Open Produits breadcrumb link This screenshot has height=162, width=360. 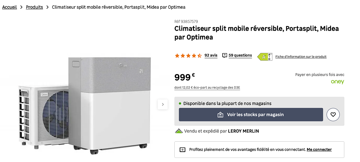34,7
